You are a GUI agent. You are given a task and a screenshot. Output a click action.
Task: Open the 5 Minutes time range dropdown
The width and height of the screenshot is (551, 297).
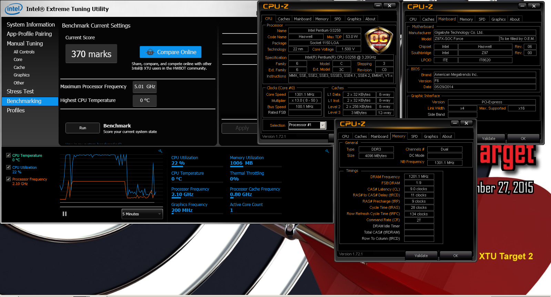coord(142,214)
